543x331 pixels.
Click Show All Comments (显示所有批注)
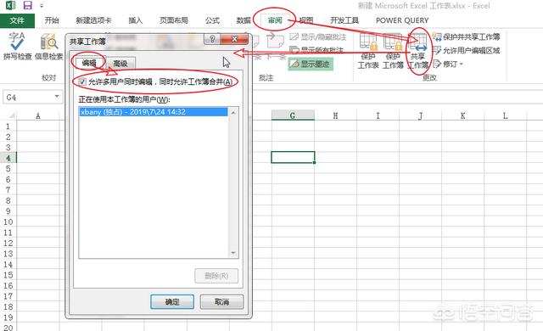tap(316, 51)
